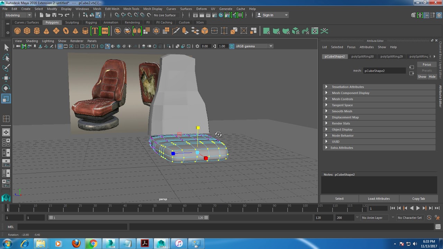The image size is (443, 249).
Task: Toggle wireframe shading in viewport
Action: click(x=102, y=46)
